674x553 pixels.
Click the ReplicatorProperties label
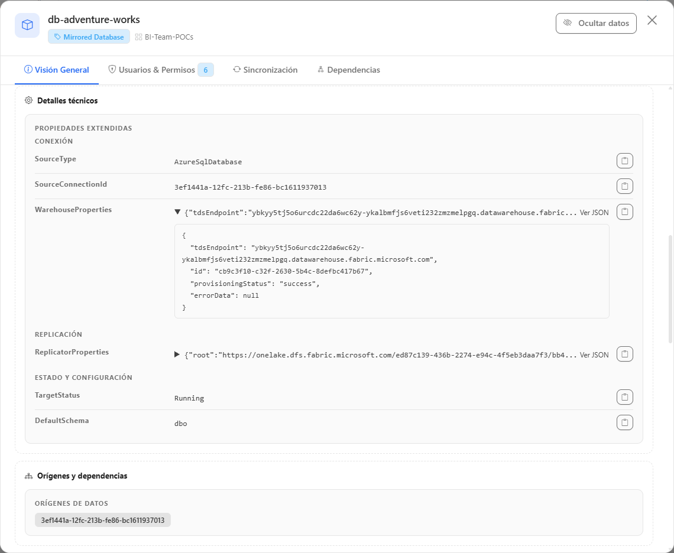[x=72, y=352]
